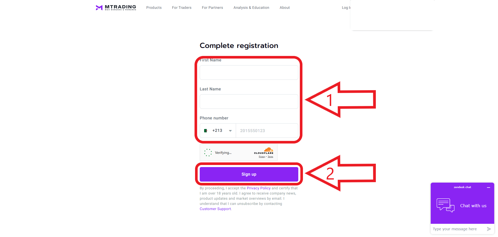Open the Products menu
Image resolution: width=498 pixels, height=237 pixels.
click(x=154, y=8)
